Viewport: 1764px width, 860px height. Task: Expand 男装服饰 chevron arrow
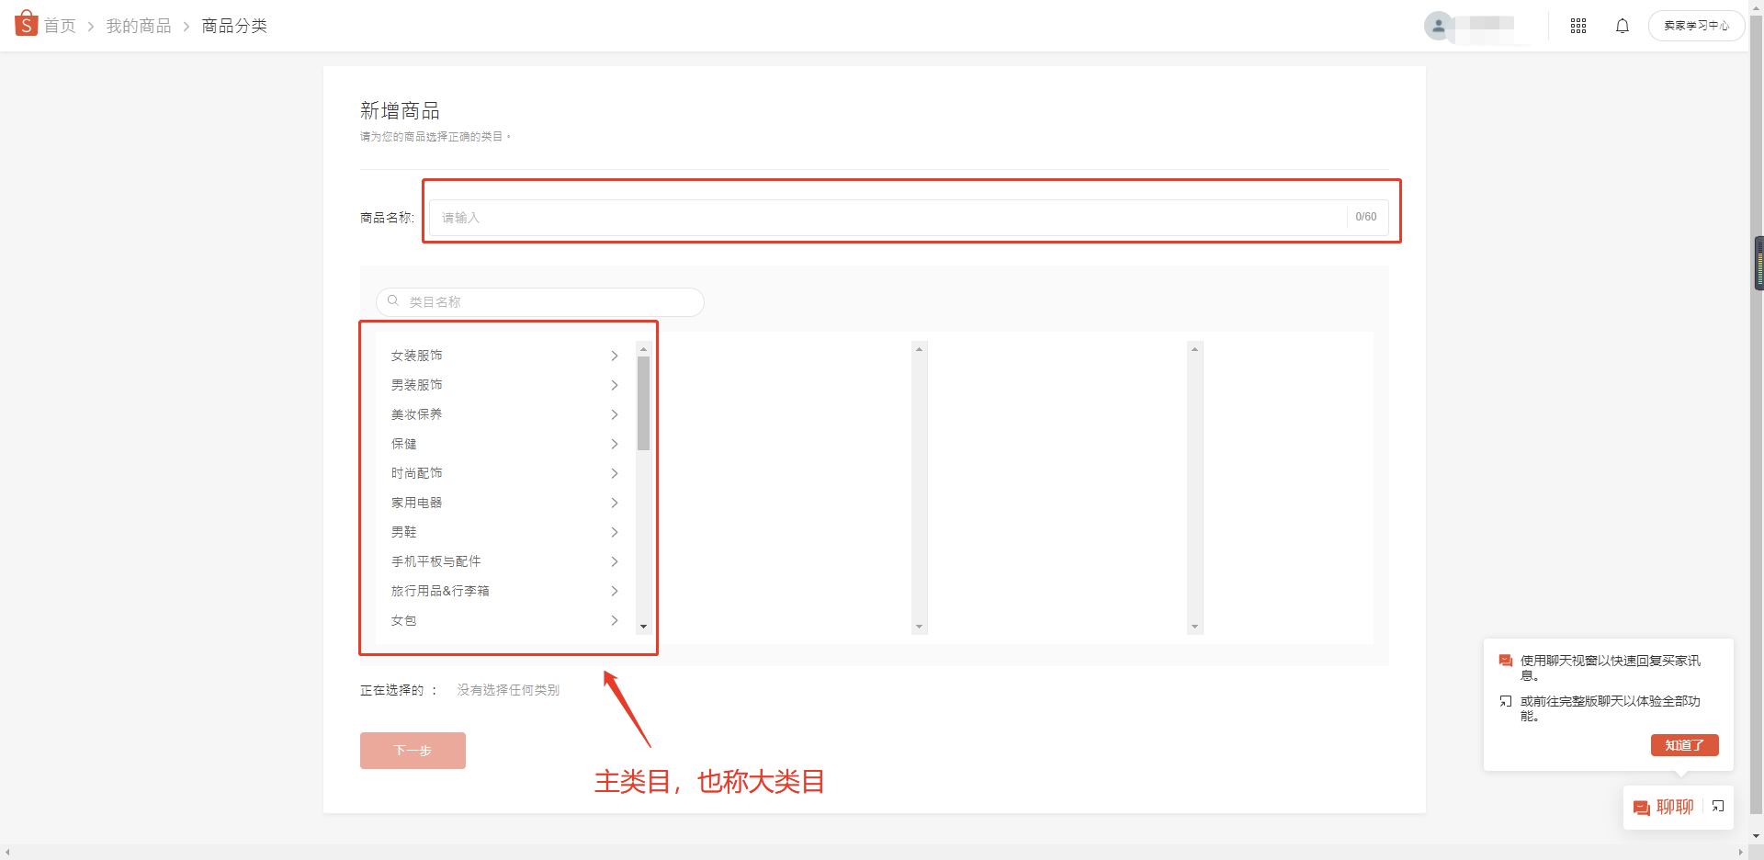[x=615, y=385]
